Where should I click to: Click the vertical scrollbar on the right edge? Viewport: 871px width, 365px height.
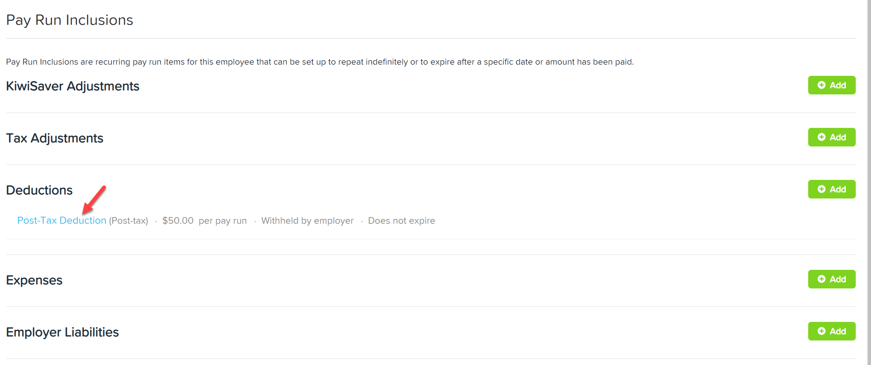[869, 182]
